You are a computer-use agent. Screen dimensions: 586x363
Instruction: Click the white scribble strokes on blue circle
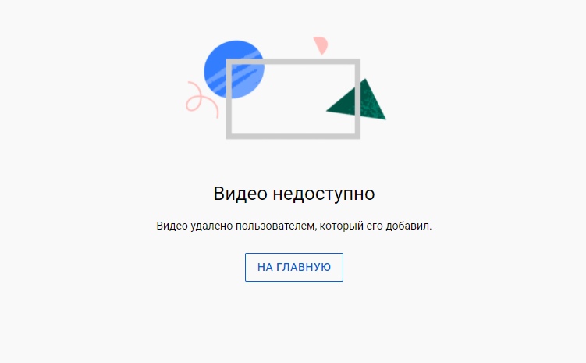coord(234,73)
